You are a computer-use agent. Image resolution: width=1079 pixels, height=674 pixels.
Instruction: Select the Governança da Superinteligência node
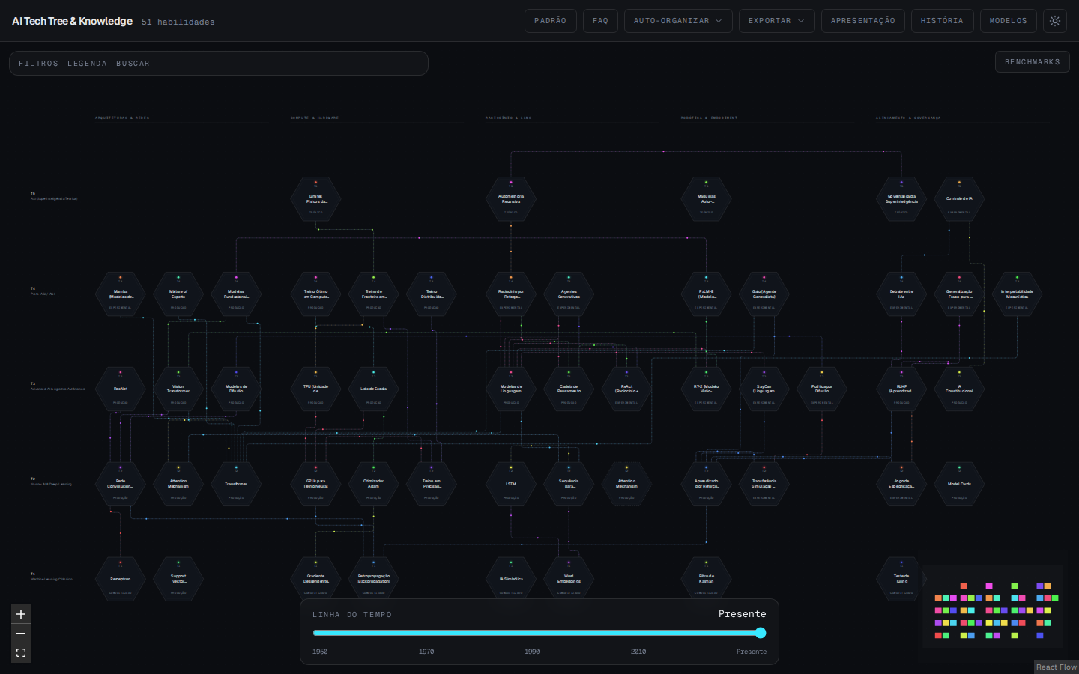point(901,199)
